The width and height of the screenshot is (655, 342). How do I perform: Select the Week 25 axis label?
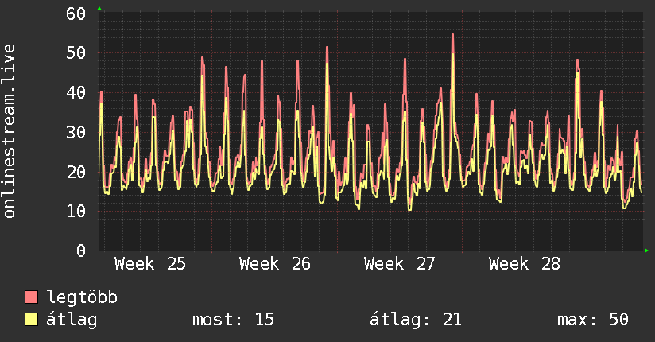pyautogui.click(x=150, y=264)
